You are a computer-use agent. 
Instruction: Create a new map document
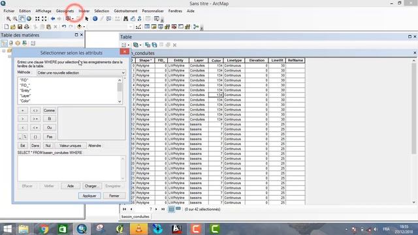click(7, 27)
